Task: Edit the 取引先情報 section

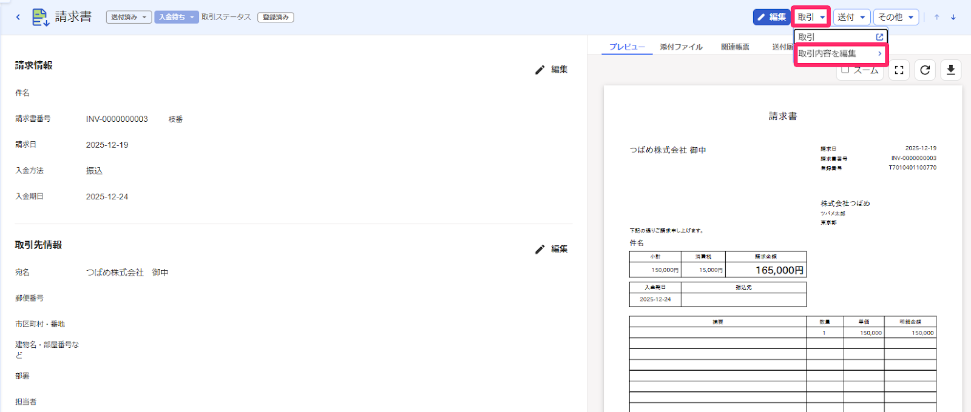Action: pyautogui.click(x=551, y=249)
